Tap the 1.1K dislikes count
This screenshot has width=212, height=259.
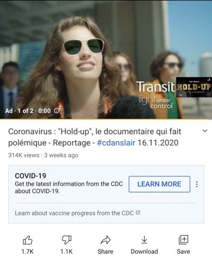[x=67, y=252]
